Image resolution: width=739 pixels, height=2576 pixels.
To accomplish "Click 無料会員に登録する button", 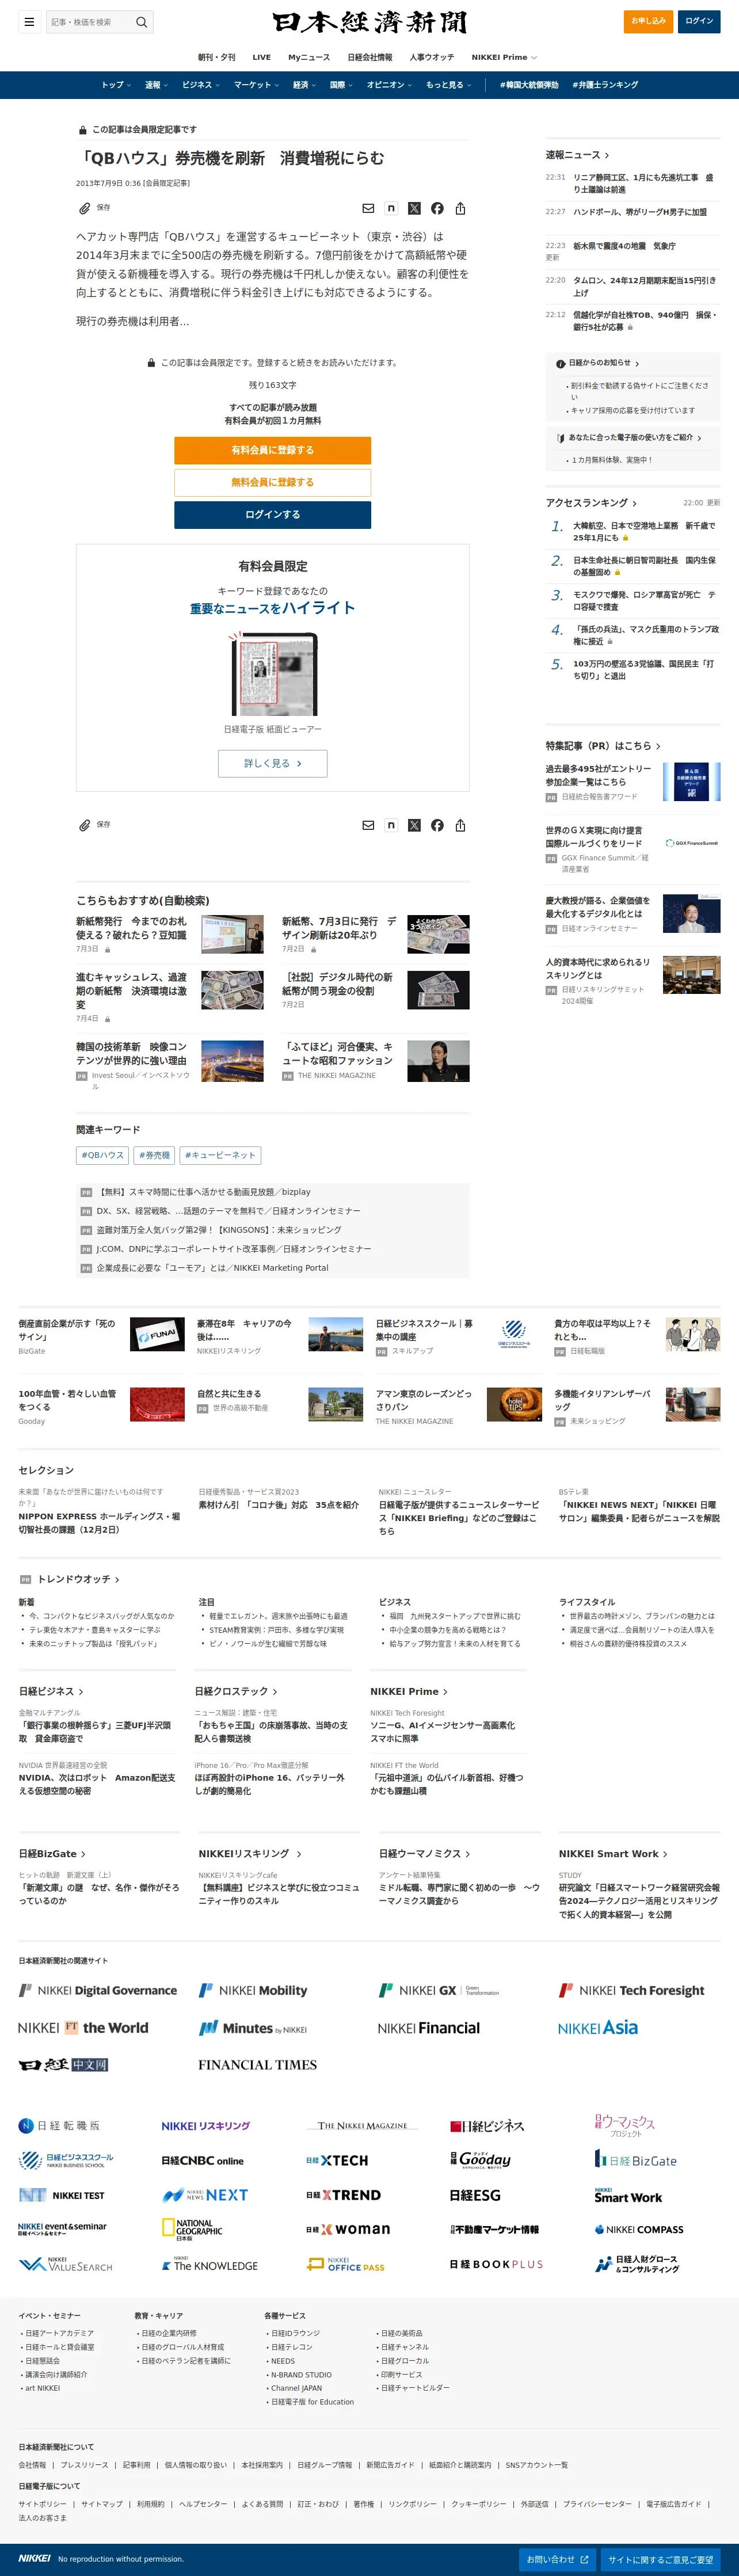I will (x=272, y=482).
